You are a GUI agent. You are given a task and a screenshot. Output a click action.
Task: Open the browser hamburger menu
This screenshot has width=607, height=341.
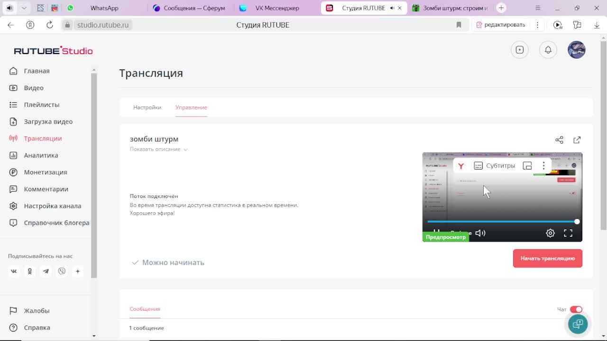coord(538,8)
